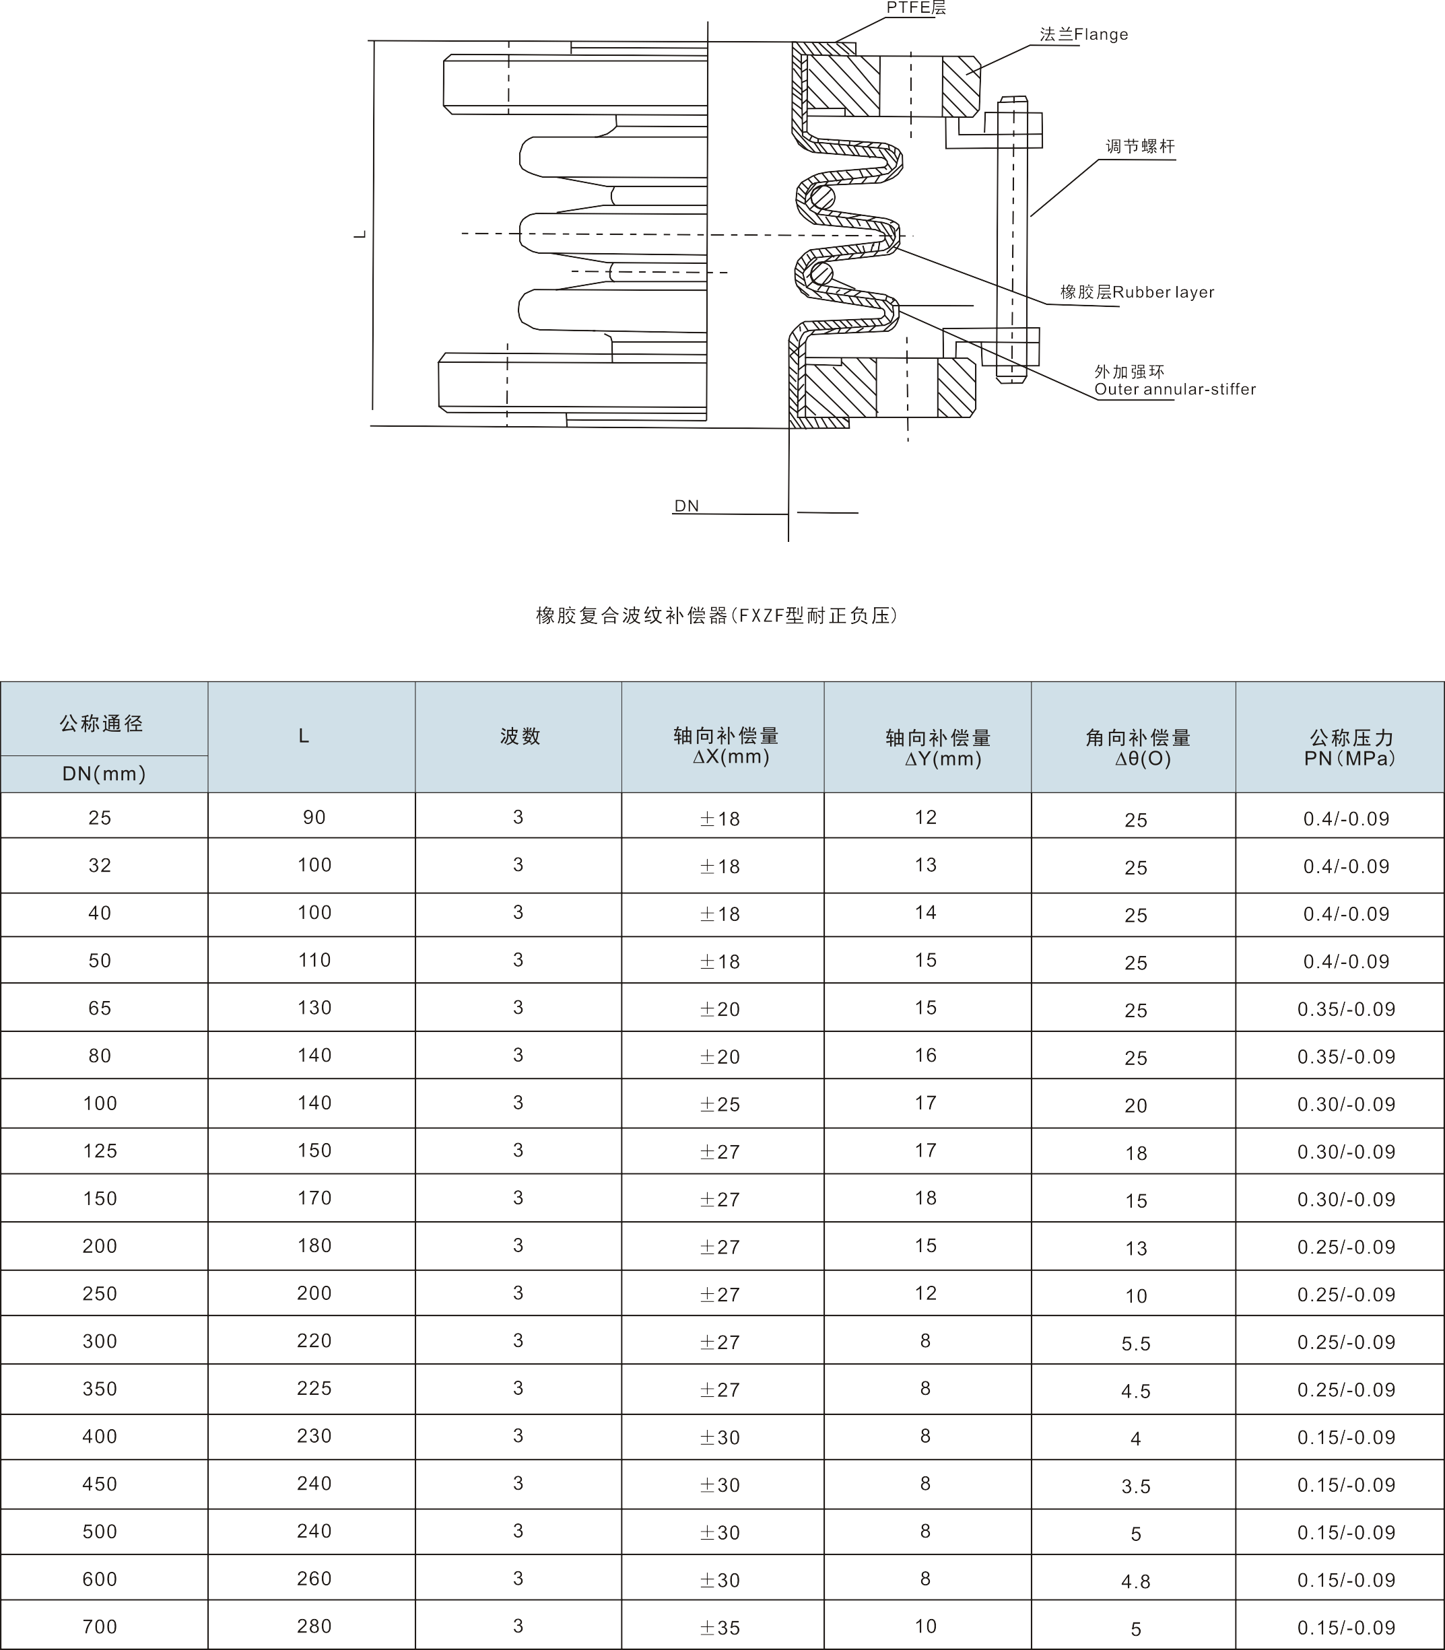The height and width of the screenshot is (1650, 1445).
Task: Click the 橡胶层Rubber layer label
Action: click(x=1137, y=293)
